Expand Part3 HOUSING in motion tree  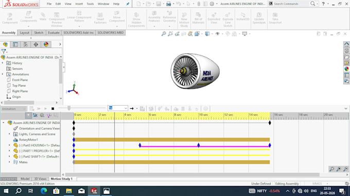pos(9,145)
